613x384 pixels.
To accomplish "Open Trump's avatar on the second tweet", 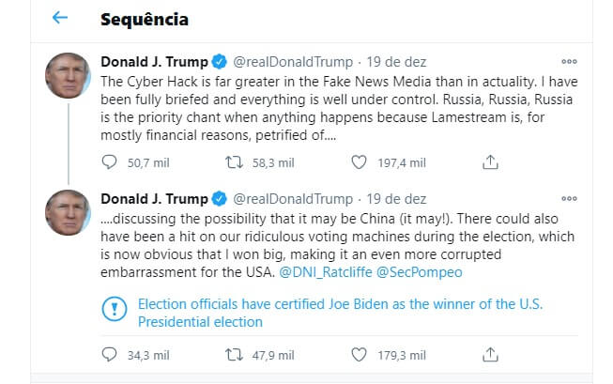I will [x=68, y=212].
